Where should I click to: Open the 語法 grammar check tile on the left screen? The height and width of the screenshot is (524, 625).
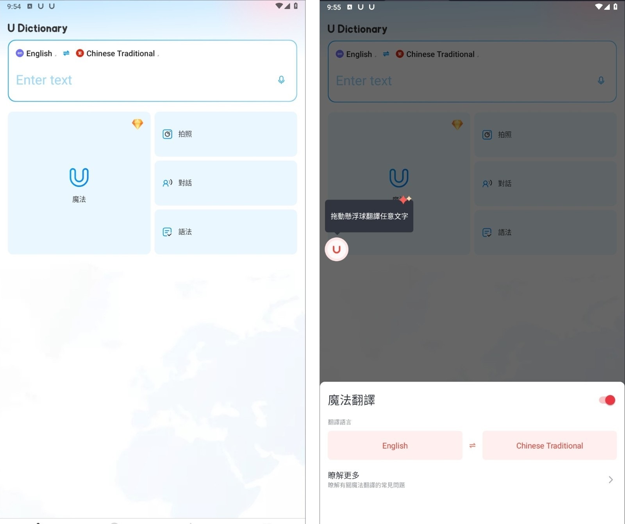225,232
